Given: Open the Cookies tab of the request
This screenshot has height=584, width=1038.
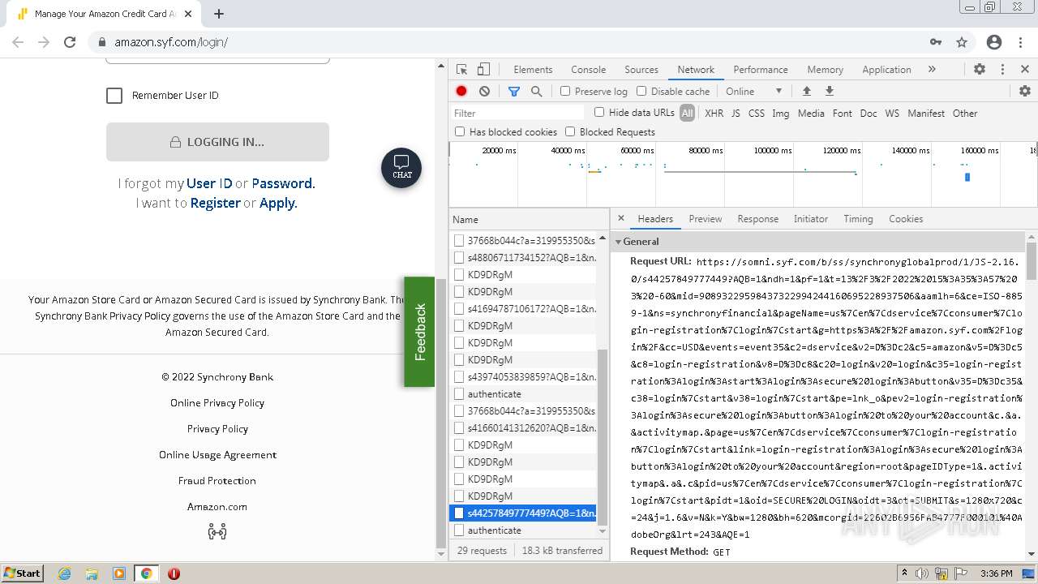Looking at the screenshot, I should (906, 219).
